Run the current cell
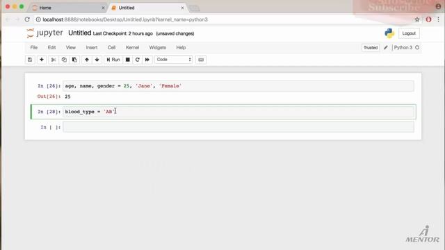The image size is (445, 250). click(x=113, y=60)
